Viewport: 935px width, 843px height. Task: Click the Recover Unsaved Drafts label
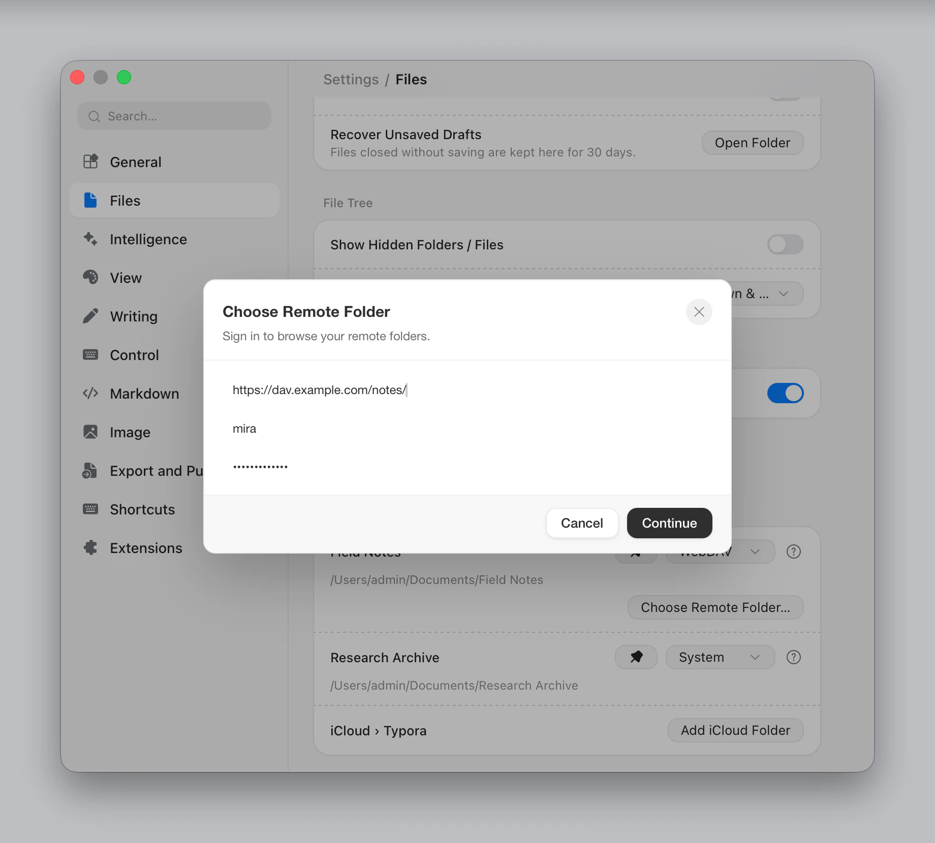[406, 135]
